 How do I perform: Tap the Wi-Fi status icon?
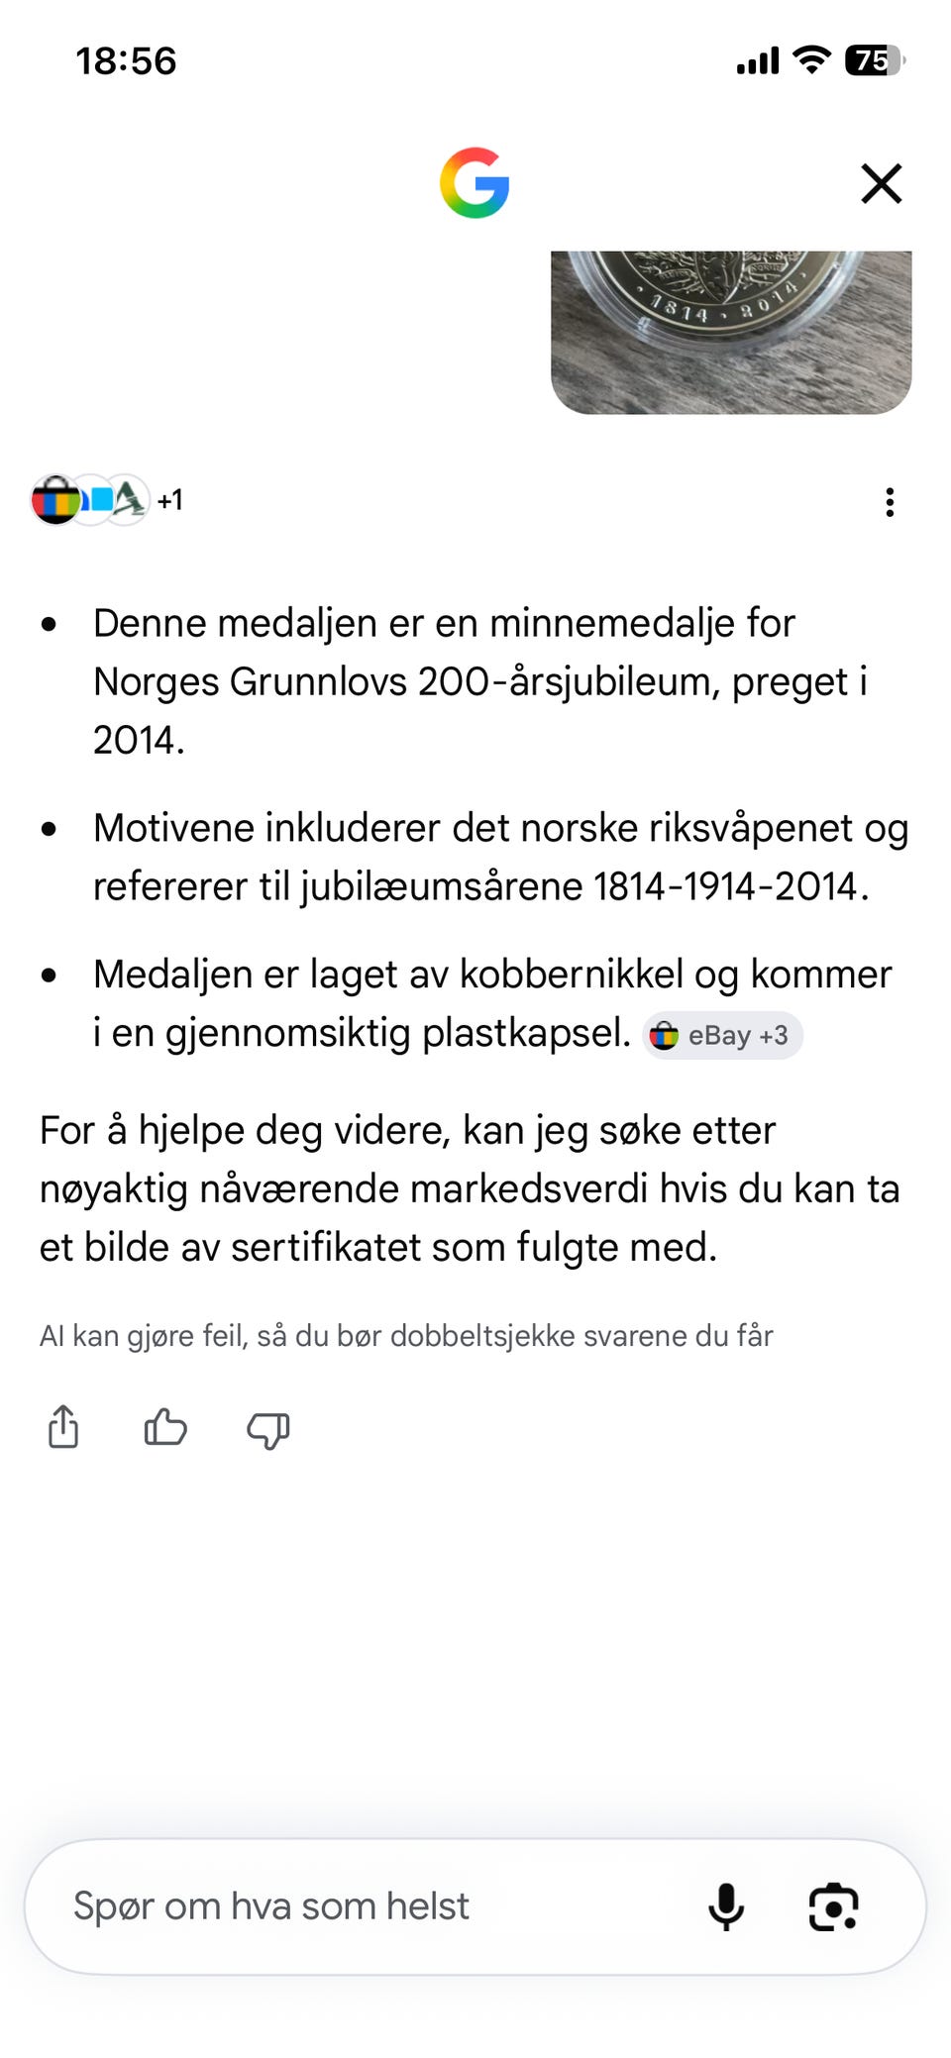(811, 60)
